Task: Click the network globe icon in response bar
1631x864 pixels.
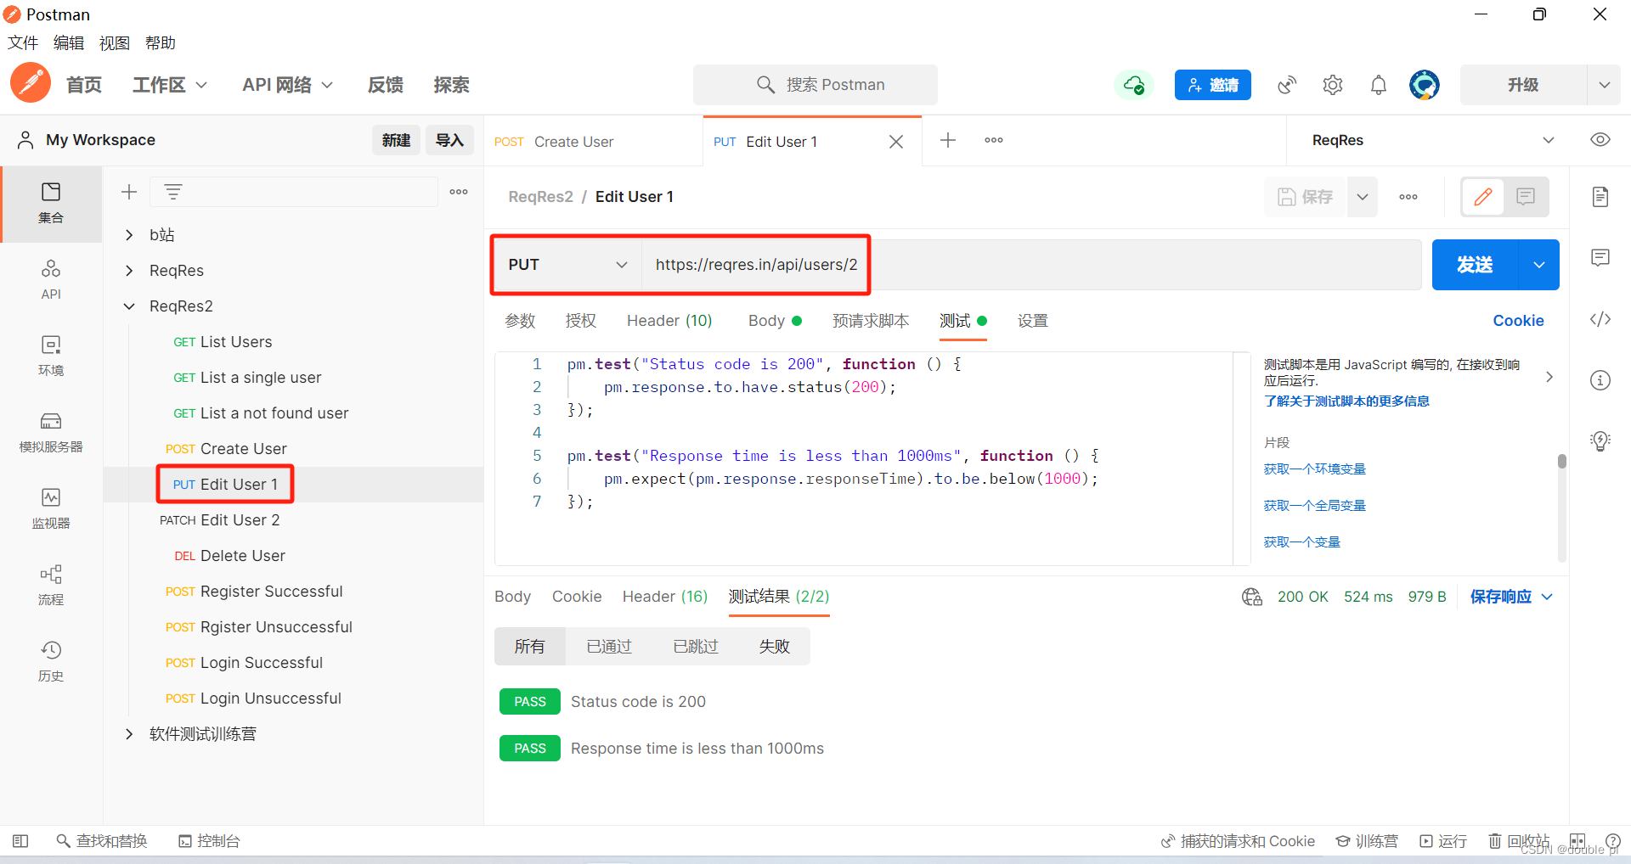Action: point(1252,597)
